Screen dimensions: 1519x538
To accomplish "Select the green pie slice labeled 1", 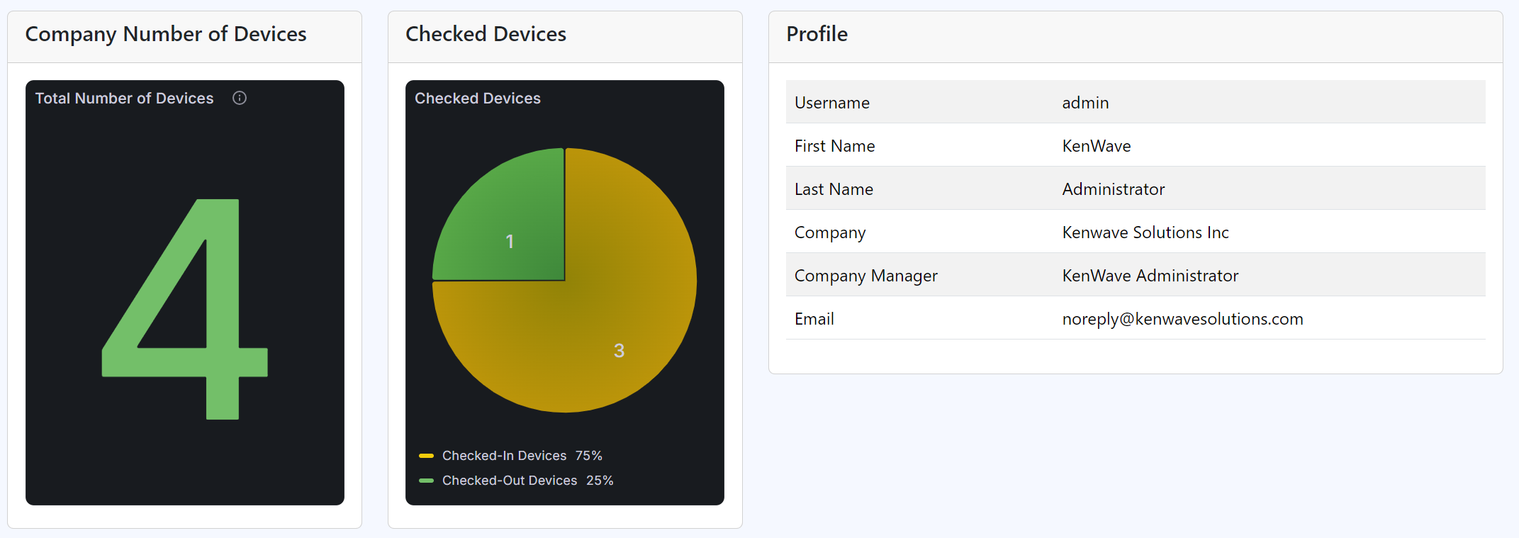I will pos(510,227).
